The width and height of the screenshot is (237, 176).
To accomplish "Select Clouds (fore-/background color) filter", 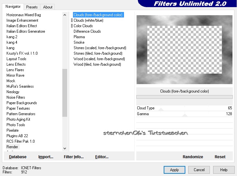I will coord(98,15).
